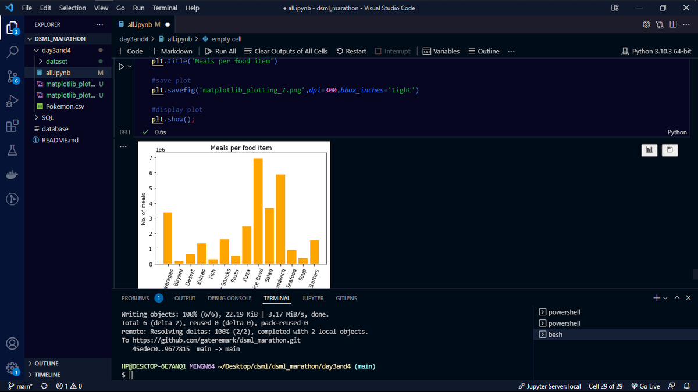Open the Testing flask view
Screen dimensions: 698x392
coord(12,150)
